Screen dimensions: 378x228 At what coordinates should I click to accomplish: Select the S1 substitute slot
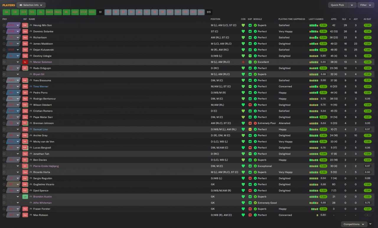100,12
